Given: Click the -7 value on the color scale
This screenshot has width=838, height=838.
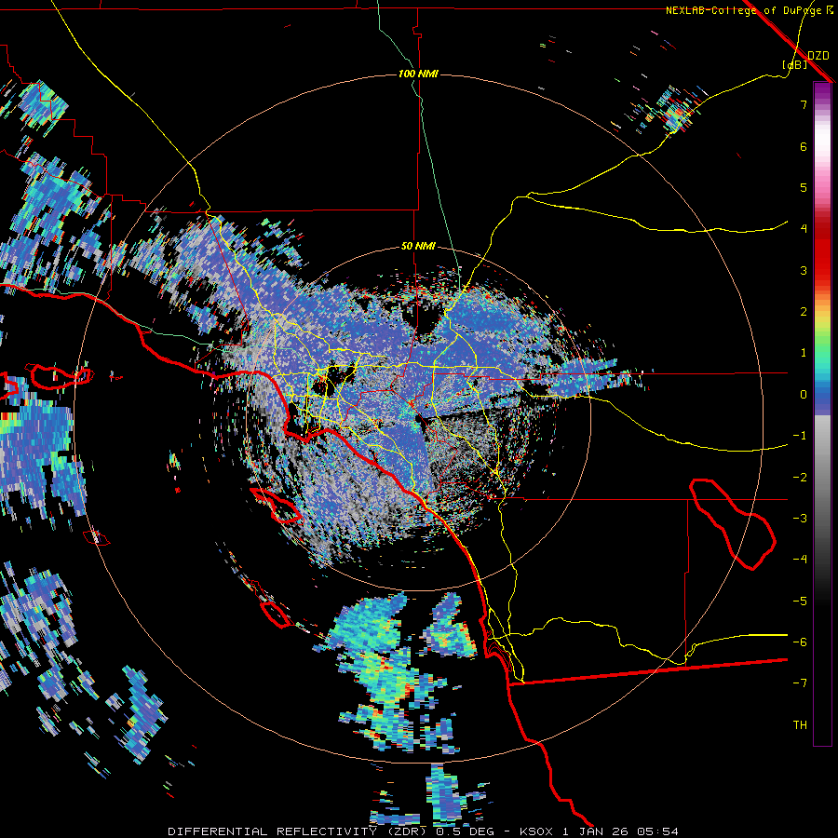Looking at the screenshot, I should (800, 683).
